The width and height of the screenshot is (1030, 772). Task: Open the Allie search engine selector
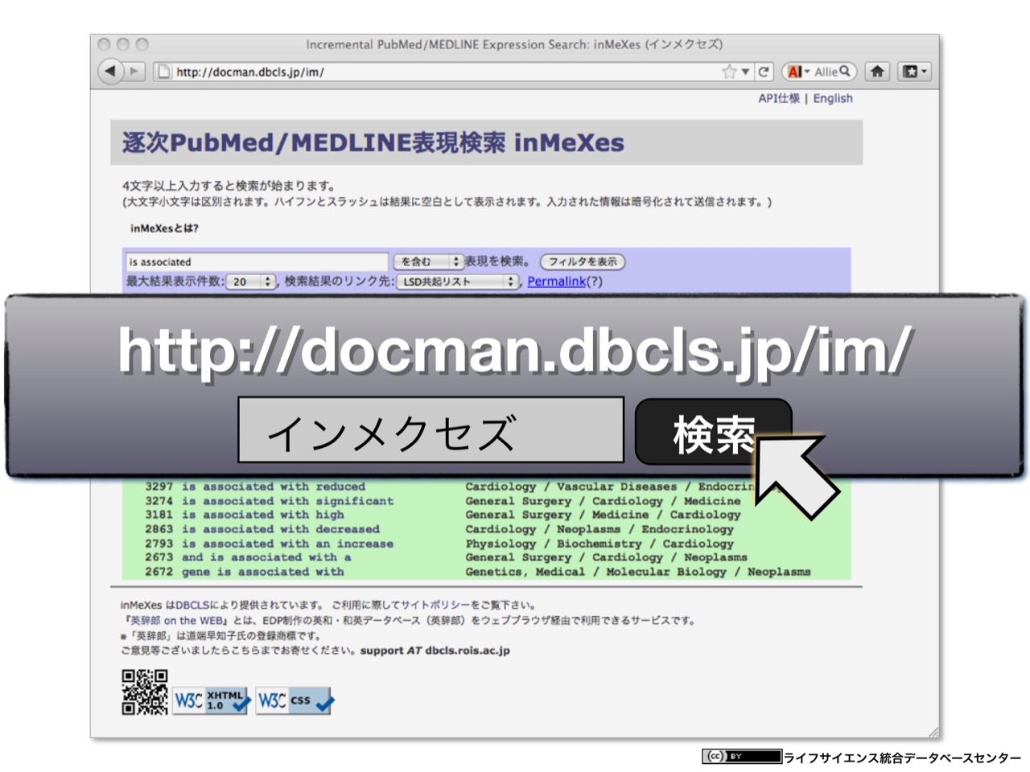[x=798, y=72]
